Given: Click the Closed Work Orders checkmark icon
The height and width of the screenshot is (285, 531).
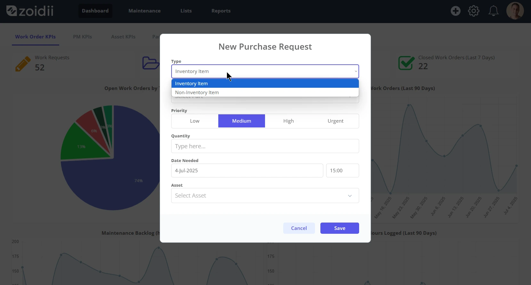Looking at the screenshot, I should (406, 63).
